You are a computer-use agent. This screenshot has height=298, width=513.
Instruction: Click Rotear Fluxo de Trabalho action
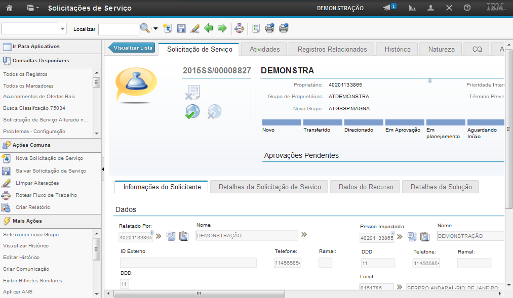46,195
